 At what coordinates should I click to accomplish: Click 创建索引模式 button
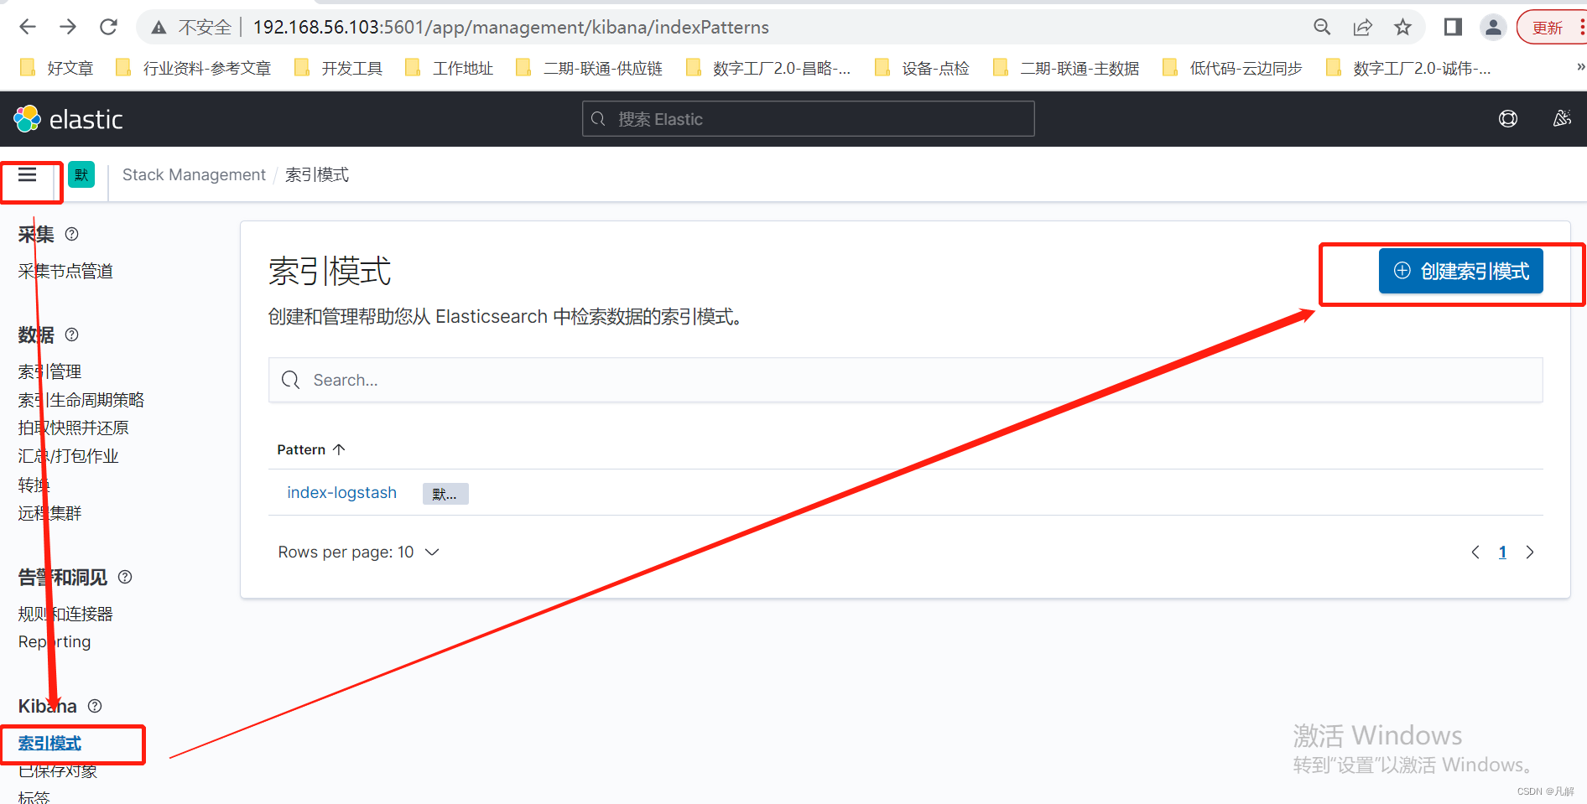click(1460, 271)
